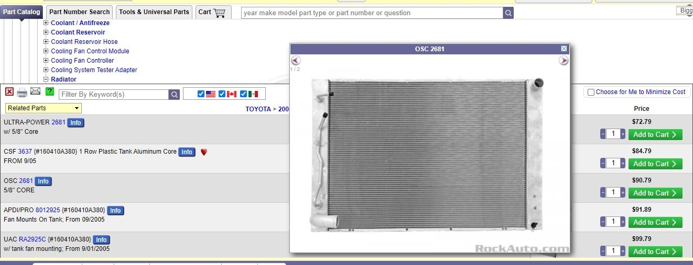Open Info for APDI/PRO 8012925
The height and width of the screenshot is (265, 693).
(115, 211)
